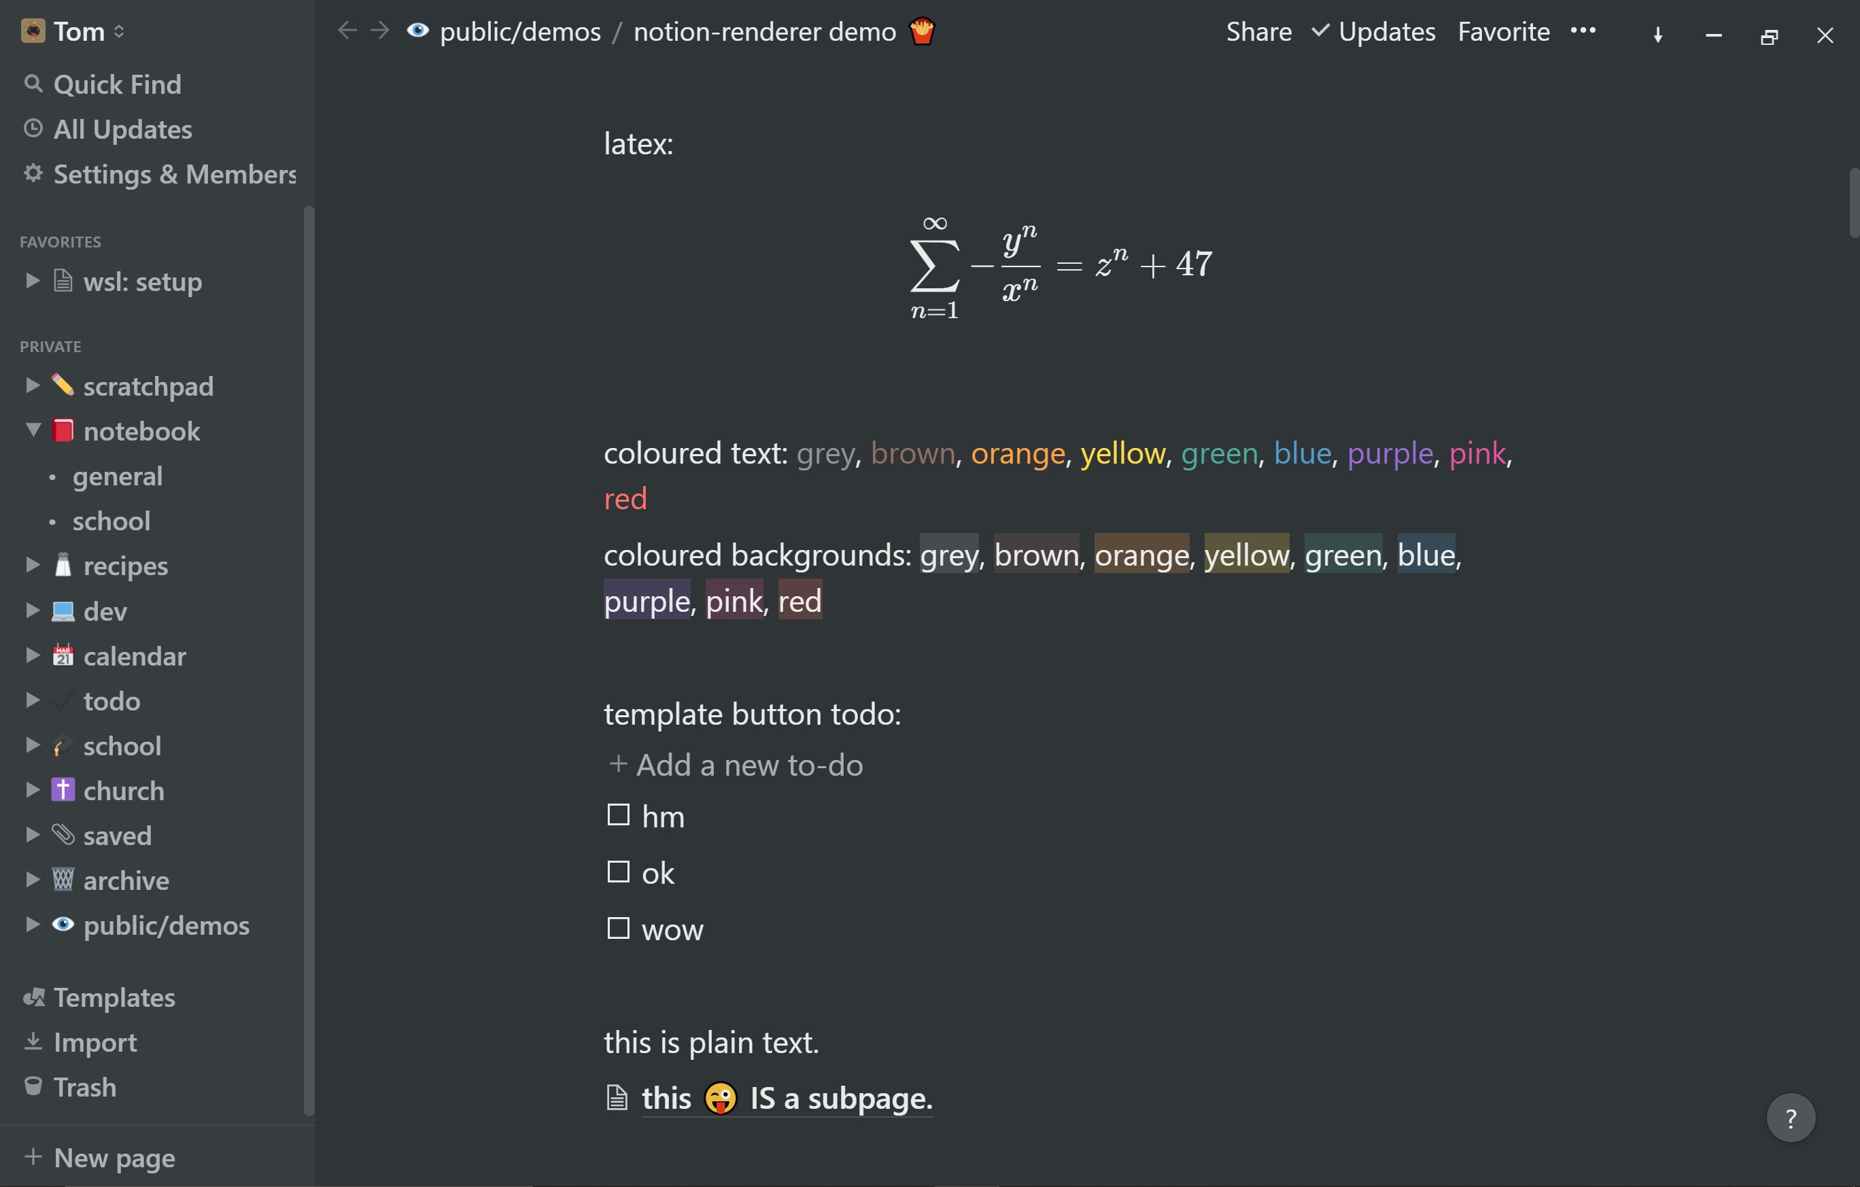Click 'Add a new to-do' template button
This screenshot has width=1860, height=1187.
click(736, 765)
